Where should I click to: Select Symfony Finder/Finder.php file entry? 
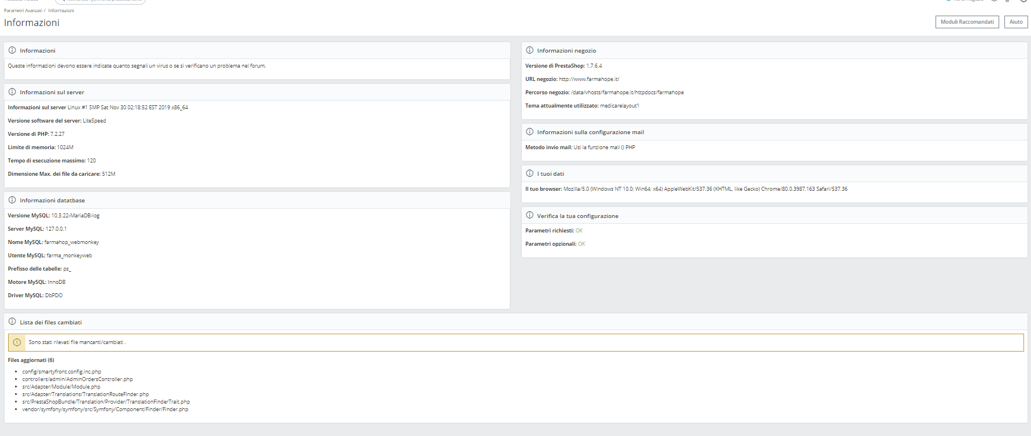click(105, 409)
